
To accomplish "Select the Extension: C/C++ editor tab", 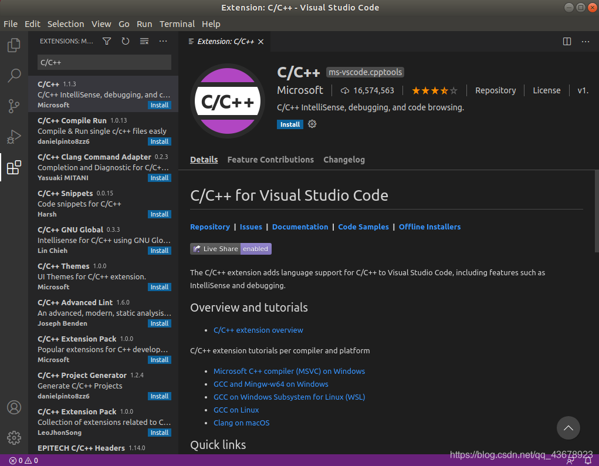I will coord(225,41).
